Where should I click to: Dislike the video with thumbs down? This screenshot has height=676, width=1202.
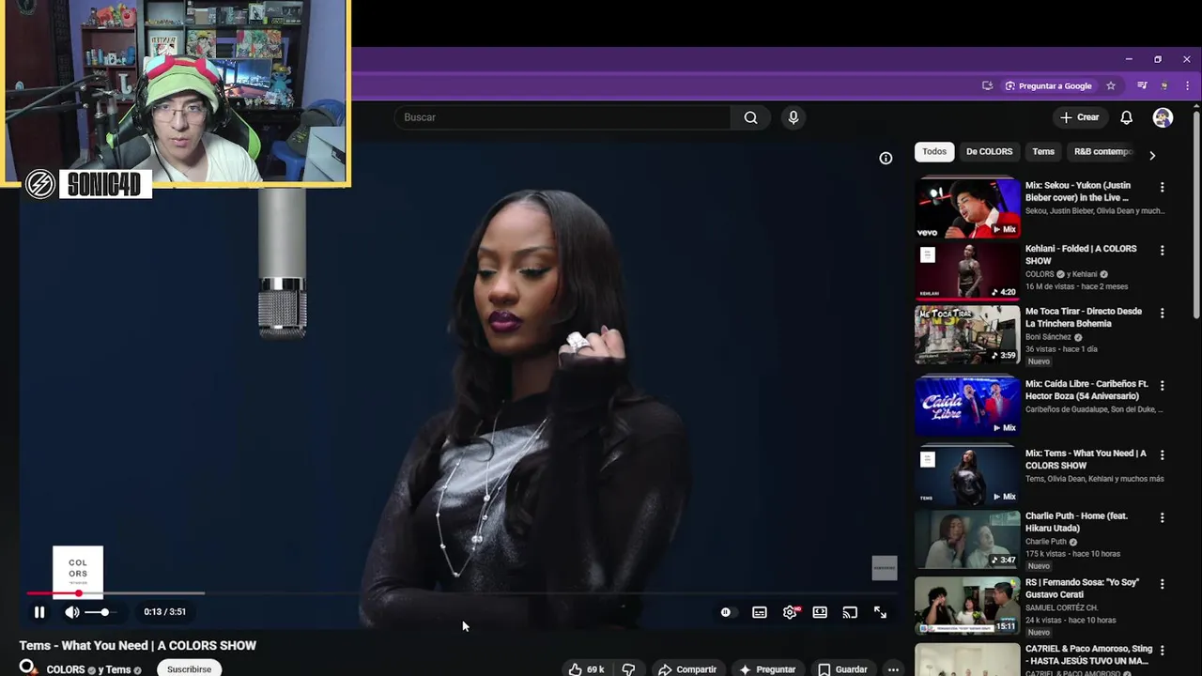628,669
